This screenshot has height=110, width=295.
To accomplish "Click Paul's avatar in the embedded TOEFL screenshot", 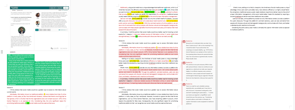I will (x=38, y=23).
